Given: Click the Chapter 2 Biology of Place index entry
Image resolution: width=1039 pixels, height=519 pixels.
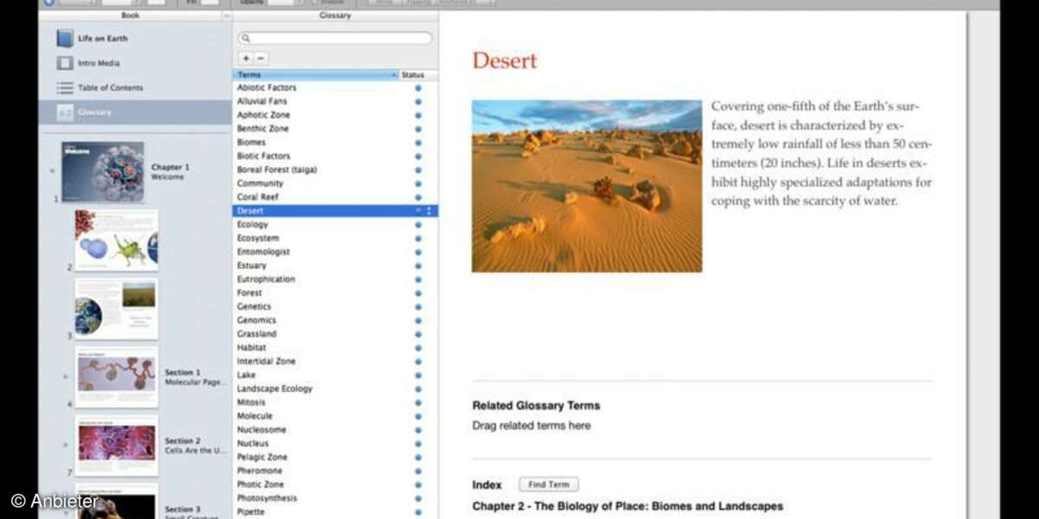Looking at the screenshot, I should coord(628,506).
